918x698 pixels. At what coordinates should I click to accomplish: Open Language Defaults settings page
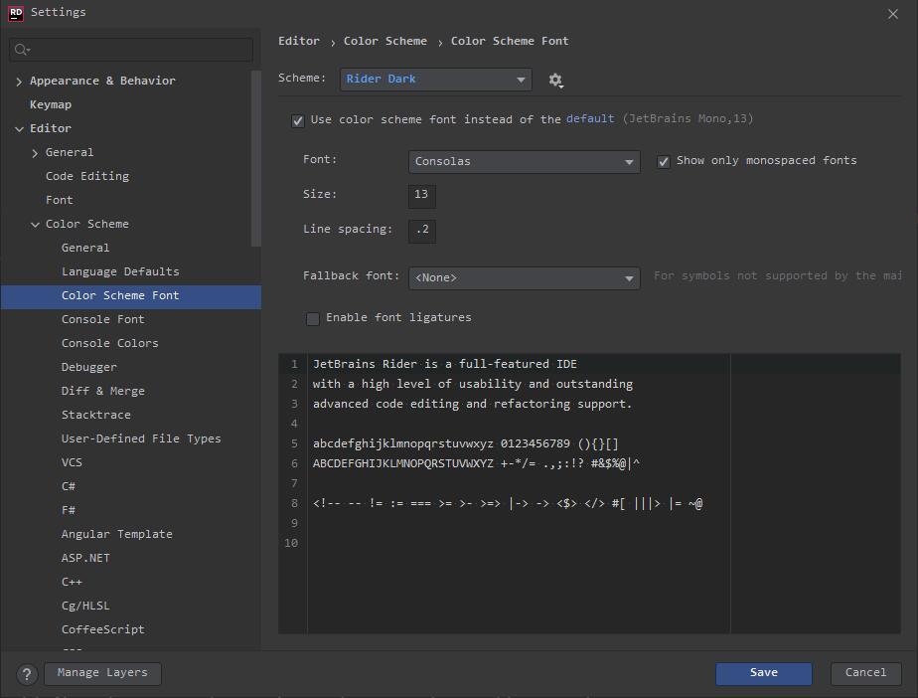pyautogui.click(x=120, y=271)
